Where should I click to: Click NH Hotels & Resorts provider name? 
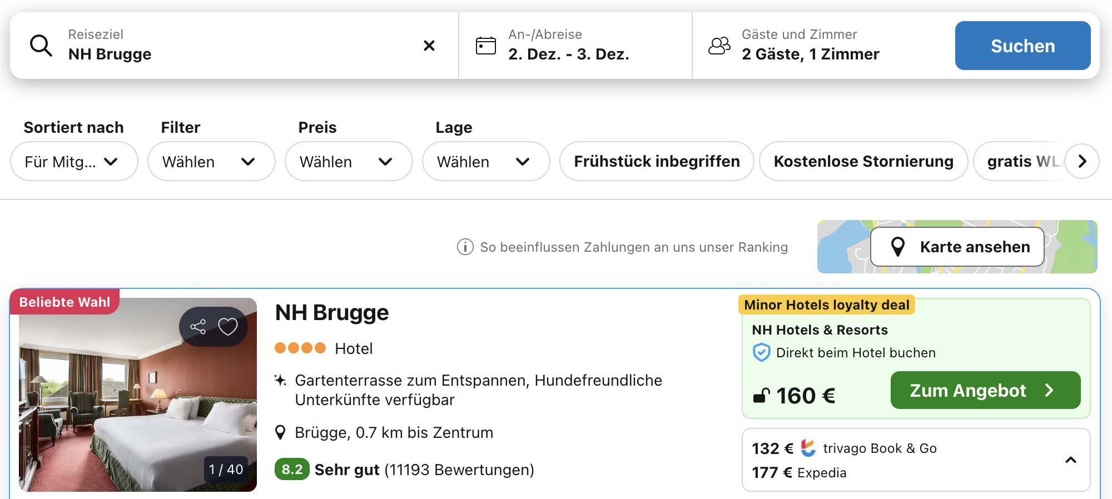(820, 330)
